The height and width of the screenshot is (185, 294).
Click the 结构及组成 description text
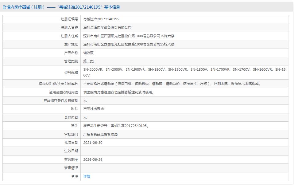(172, 84)
